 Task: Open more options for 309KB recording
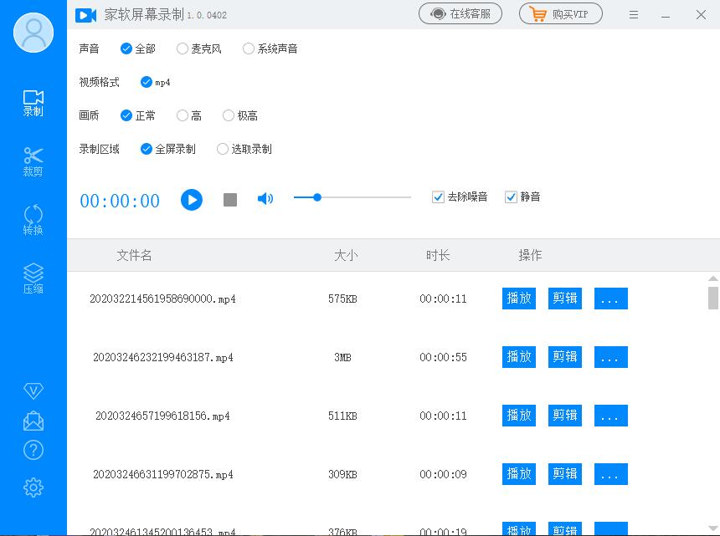pyautogui.click(x=610, y=473)
